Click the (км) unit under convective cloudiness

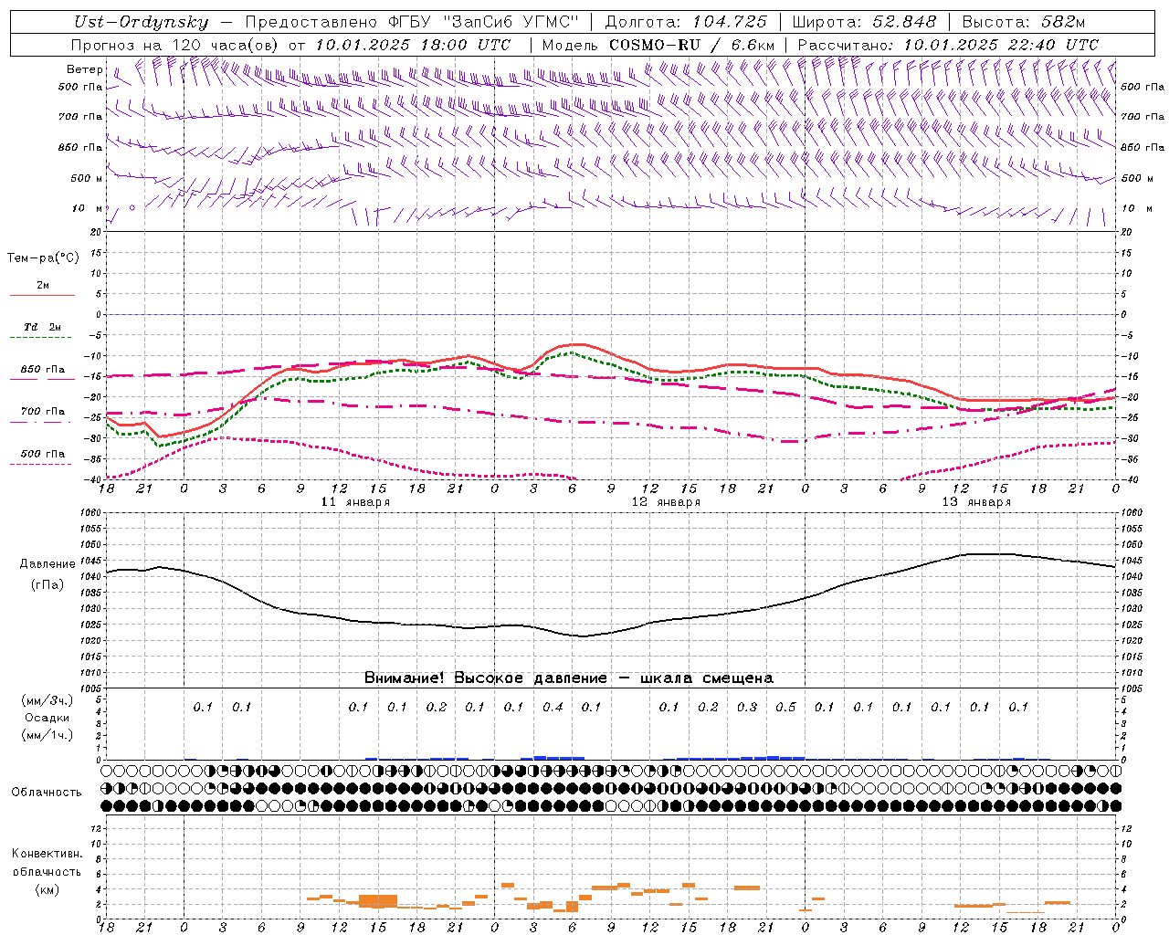[48, 889]
